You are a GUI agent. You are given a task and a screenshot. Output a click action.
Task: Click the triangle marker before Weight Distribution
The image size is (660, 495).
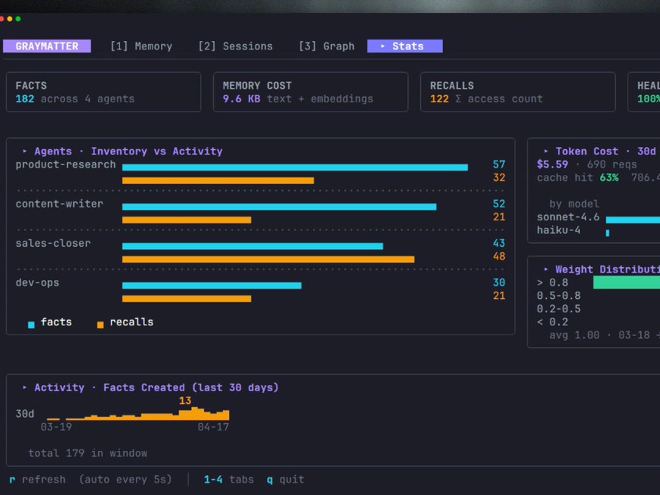546,269
